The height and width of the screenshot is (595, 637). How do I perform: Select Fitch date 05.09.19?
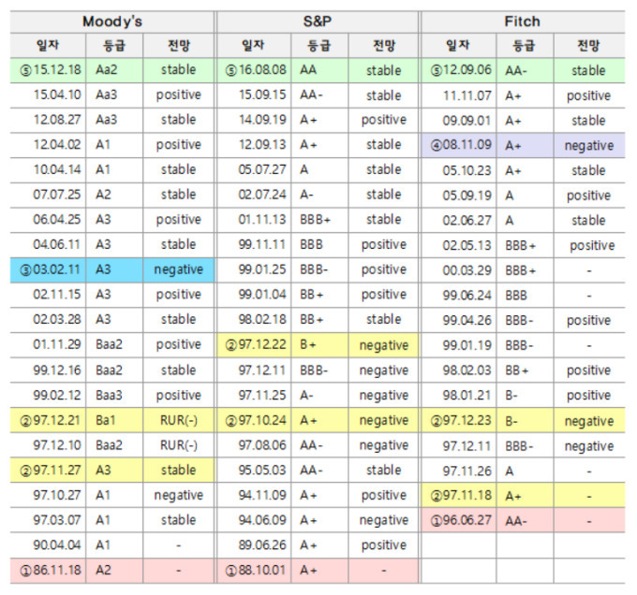click(467, 196)
